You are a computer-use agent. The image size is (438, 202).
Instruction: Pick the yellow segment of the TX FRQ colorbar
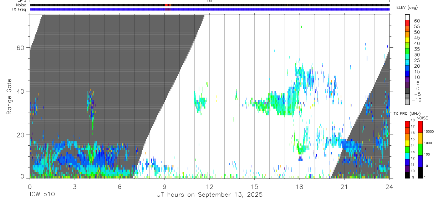(x=407, y=143)
